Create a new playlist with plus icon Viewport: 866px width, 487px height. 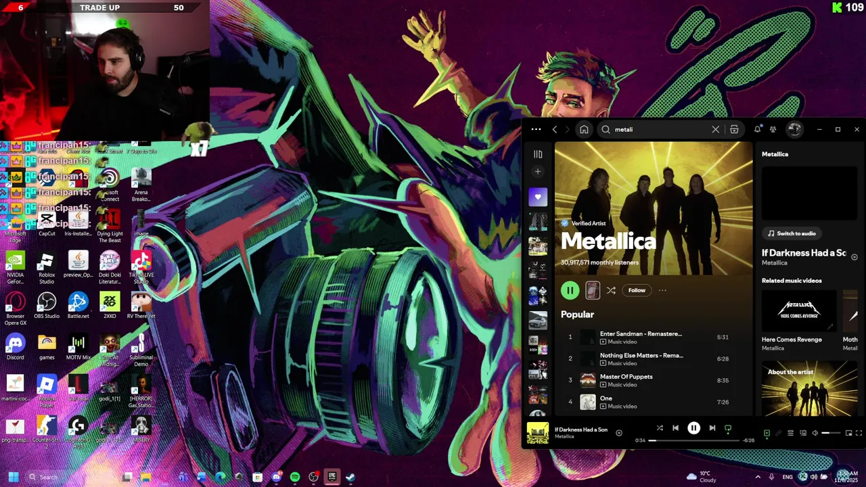pyautogui.click(x=538, y=172)
